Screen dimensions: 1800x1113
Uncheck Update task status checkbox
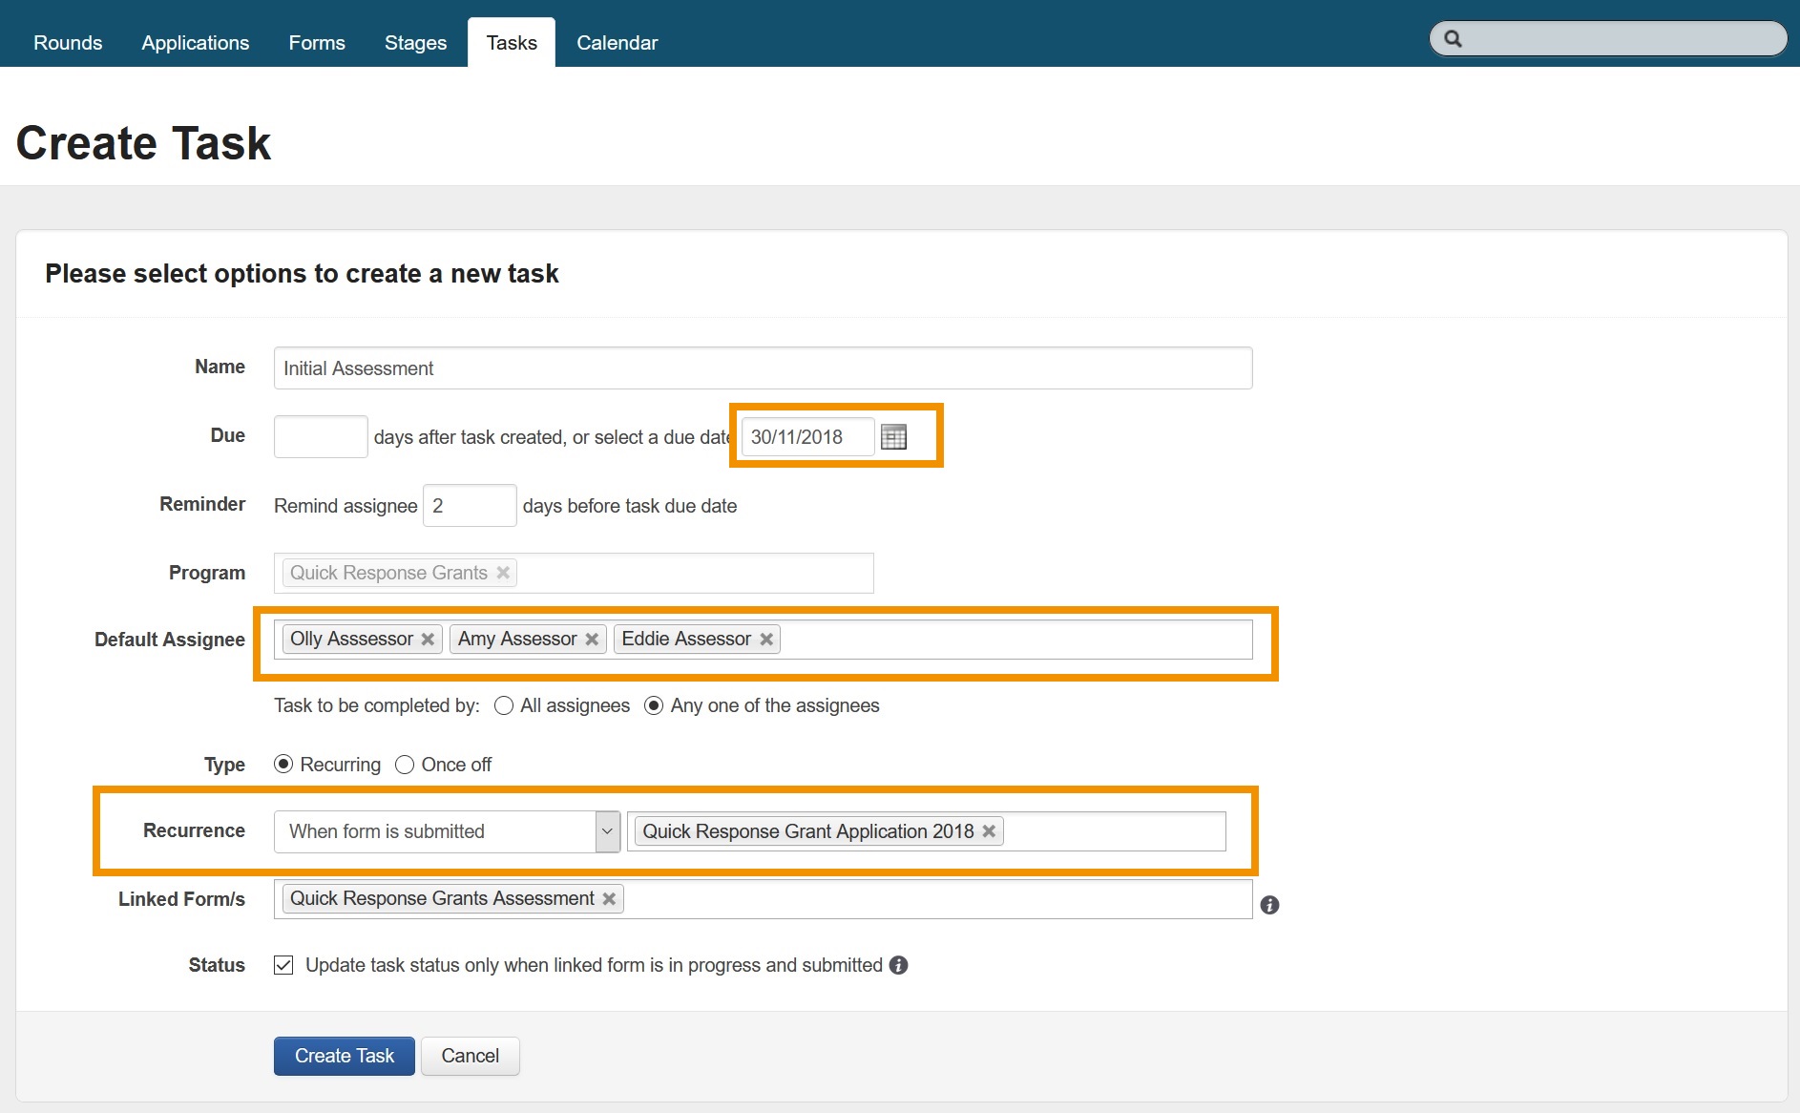pyautogui.click(x=283, y=965)
